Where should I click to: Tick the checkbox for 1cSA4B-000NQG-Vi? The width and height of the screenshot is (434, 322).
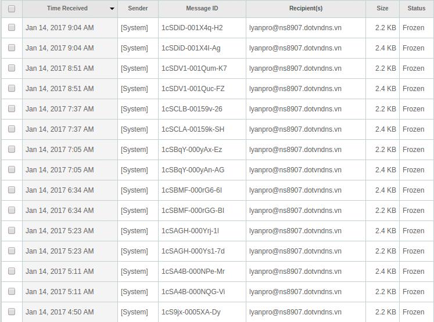12,291
